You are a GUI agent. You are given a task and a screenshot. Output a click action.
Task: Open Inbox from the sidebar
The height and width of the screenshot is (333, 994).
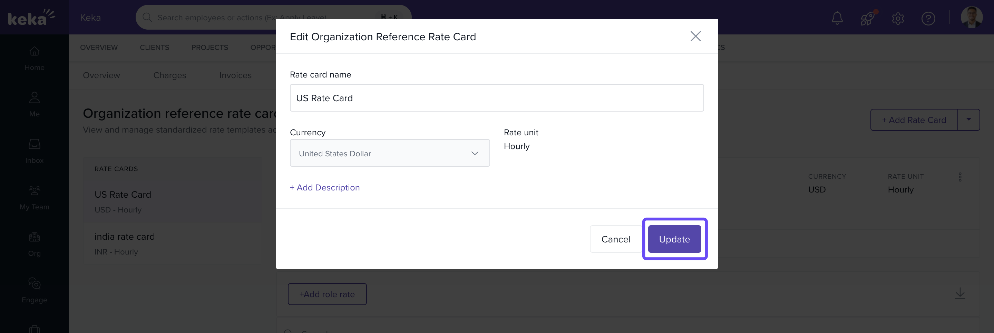(x=35, y=151)
